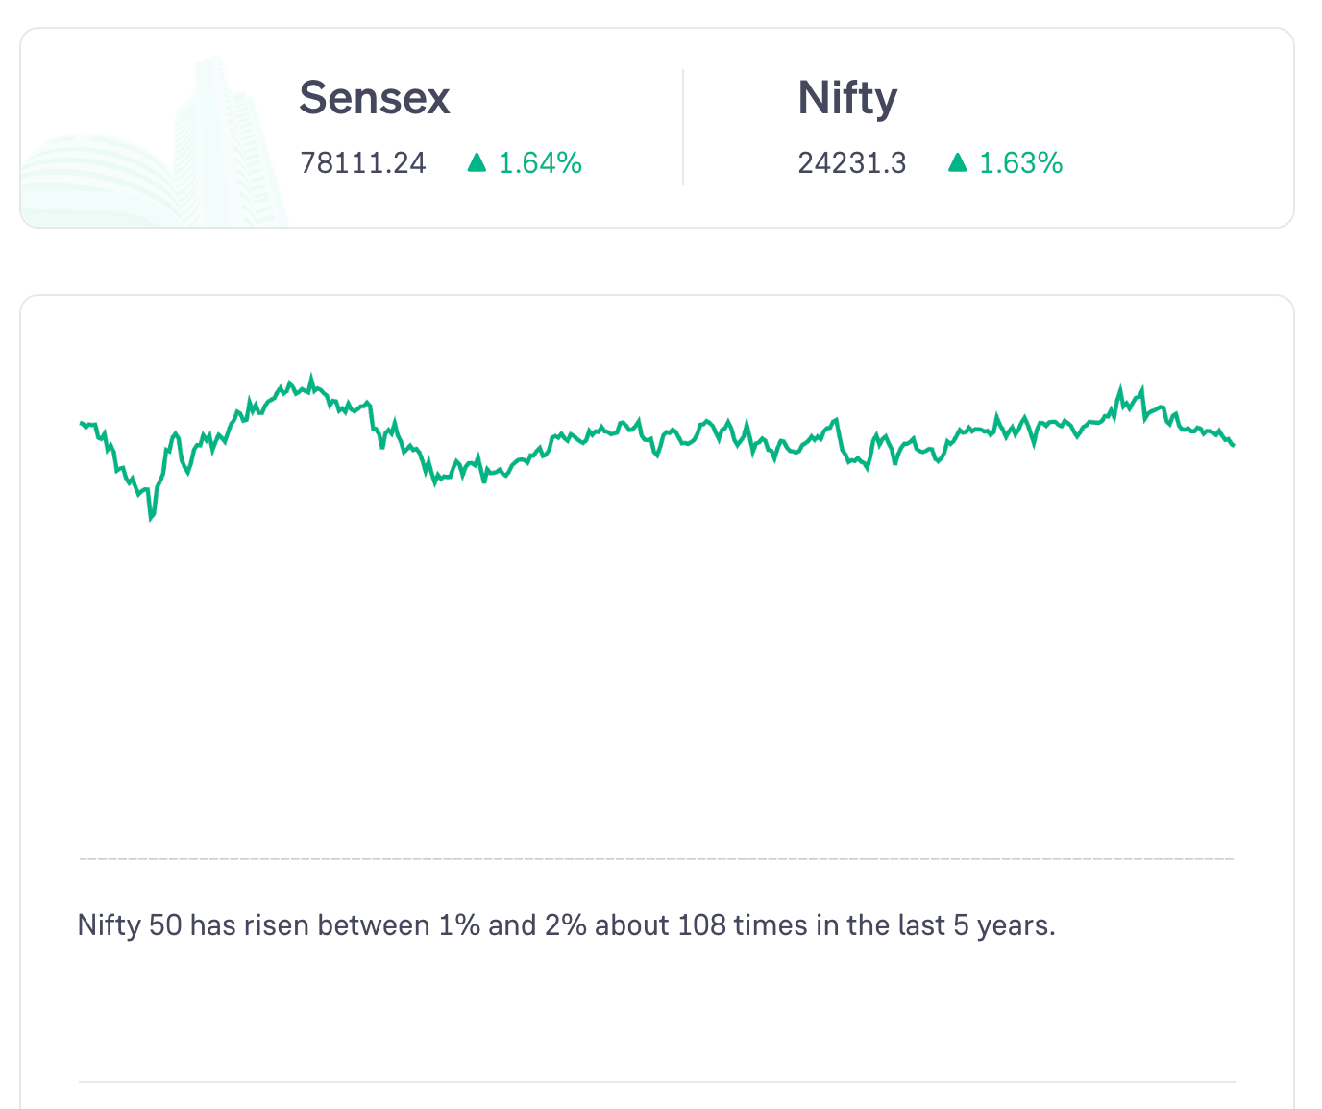Open the Nifty heading
The image size is (1322, 1109).
(847, 98)
